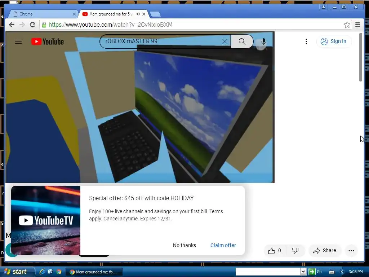Mute tab using the tab speaker icon
369x277 pixels.
point(138,14)
